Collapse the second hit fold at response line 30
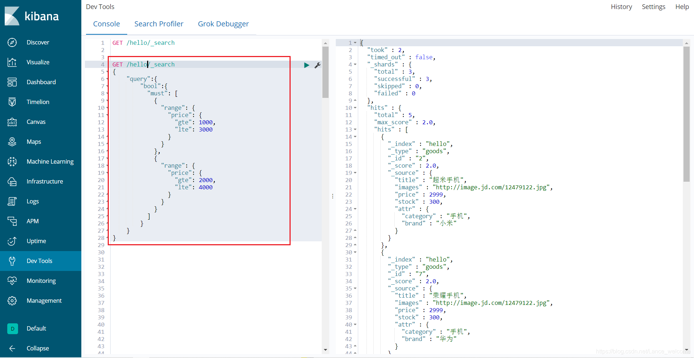 point(355,252)
